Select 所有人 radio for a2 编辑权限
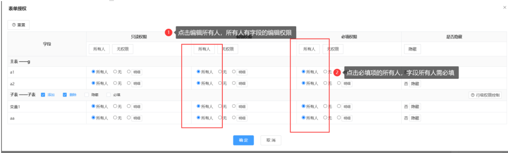The height and width of the screenshot is (153, 508). pos(198,83)
